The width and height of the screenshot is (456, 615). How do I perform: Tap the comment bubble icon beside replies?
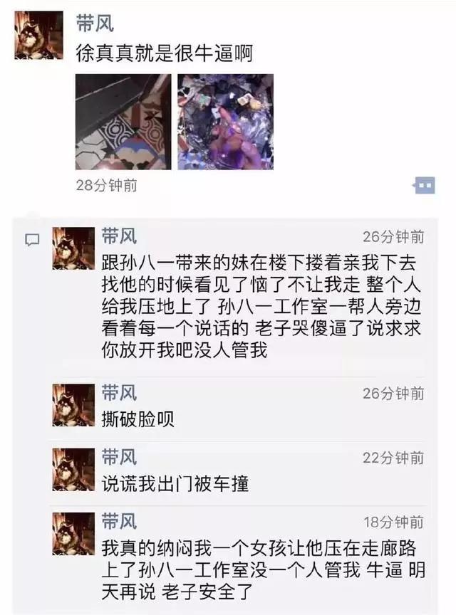tap(32, 239)
